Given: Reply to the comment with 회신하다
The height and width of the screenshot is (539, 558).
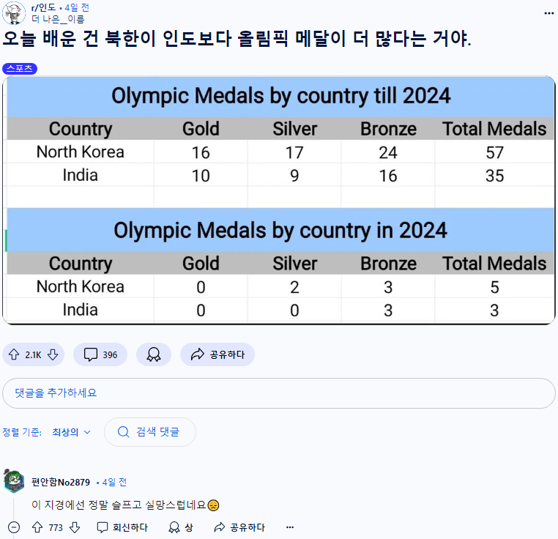Looking at the screenshot, I should [122, 527].
